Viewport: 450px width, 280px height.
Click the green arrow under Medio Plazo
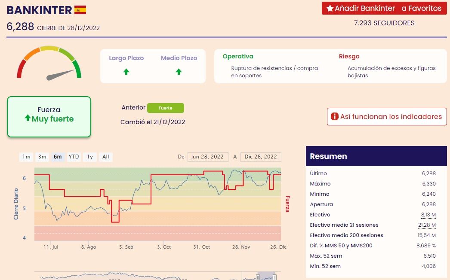(x=179, y=72)
